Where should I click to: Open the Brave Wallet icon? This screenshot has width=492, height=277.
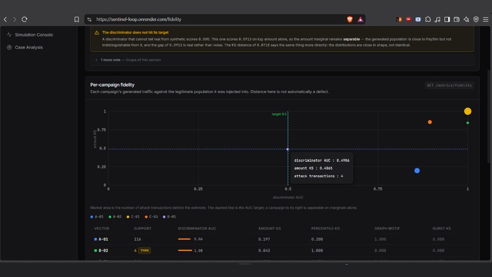(x=457, y=20)
